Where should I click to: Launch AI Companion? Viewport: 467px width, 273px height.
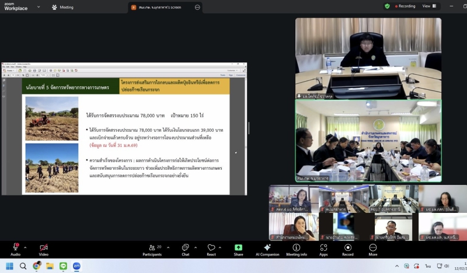point(267,248)
